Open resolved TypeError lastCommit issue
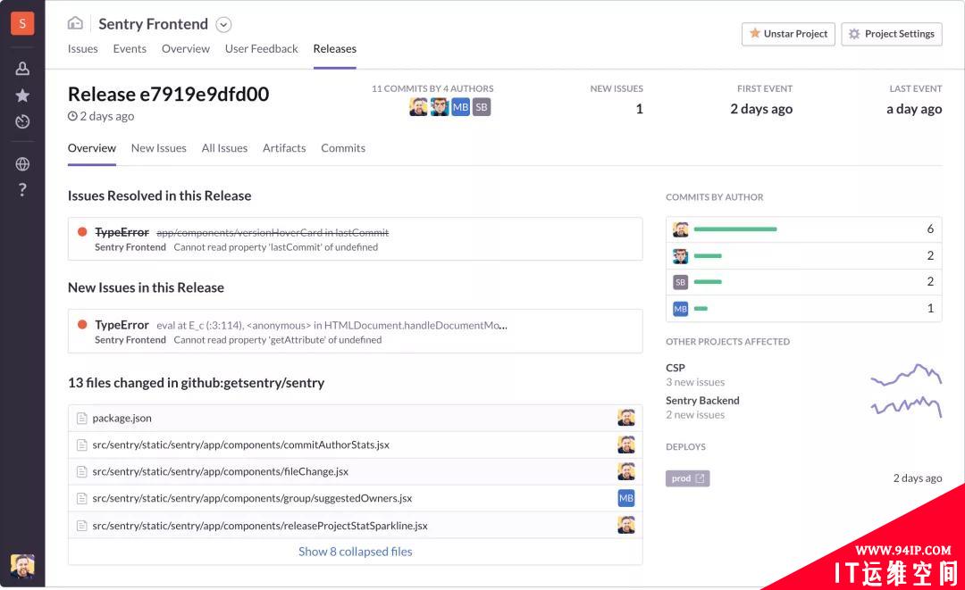Viewport: 965px width, 590px height. 355,238
